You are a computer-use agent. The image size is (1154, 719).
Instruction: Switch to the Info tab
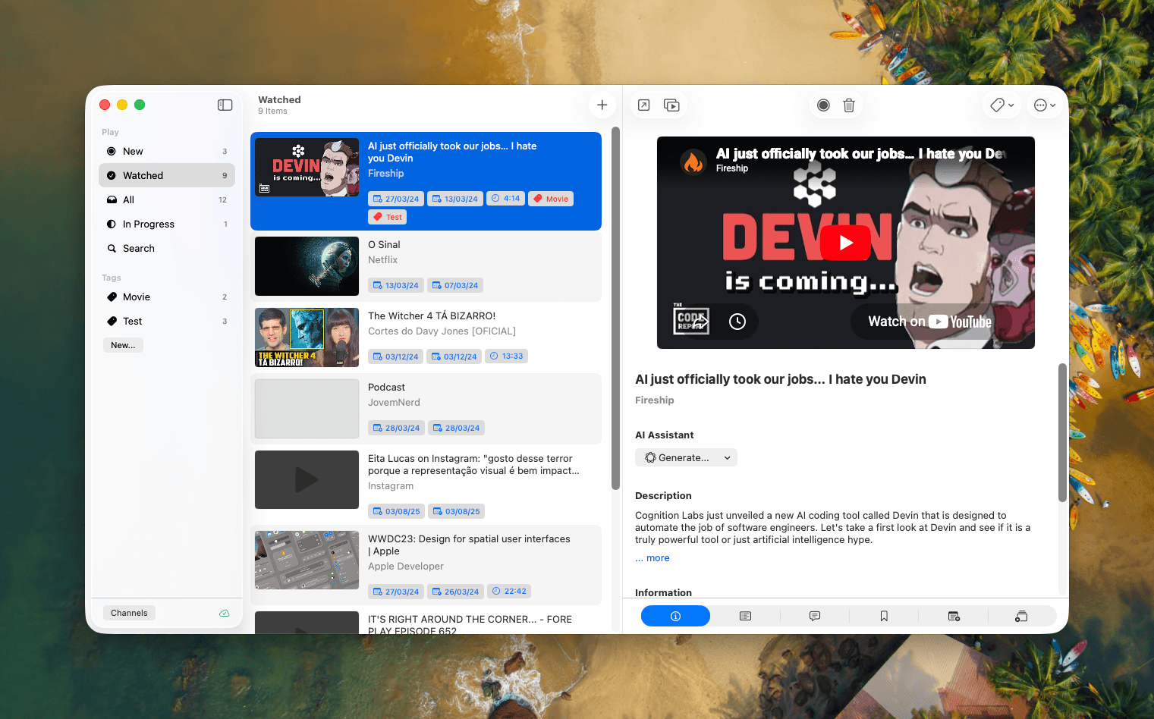click(675, 616)
